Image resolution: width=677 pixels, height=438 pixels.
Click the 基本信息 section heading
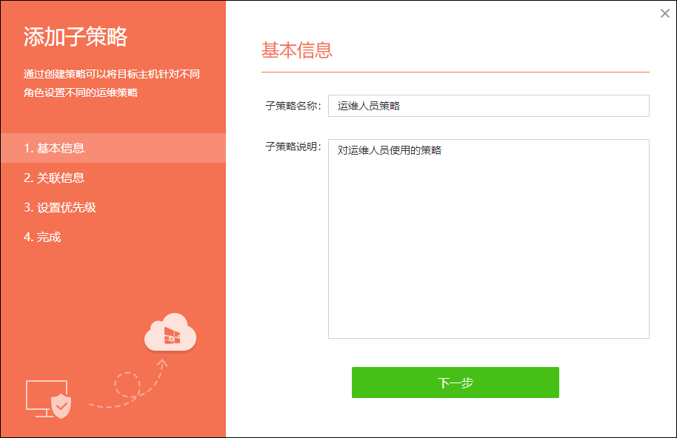(x=297, y=50)
